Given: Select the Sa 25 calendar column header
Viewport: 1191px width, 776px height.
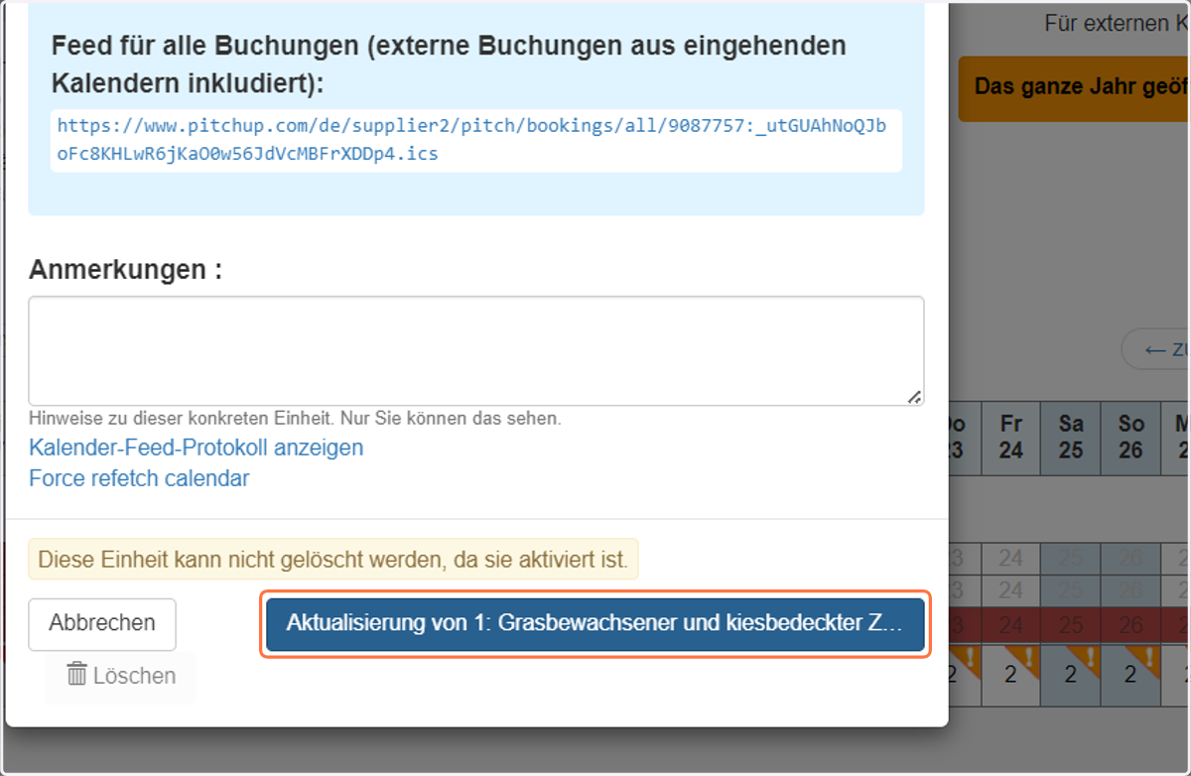Looking at the screenshot, I should [x=1071, y=438].
